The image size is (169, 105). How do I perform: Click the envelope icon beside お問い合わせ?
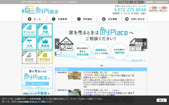point(127,19)
